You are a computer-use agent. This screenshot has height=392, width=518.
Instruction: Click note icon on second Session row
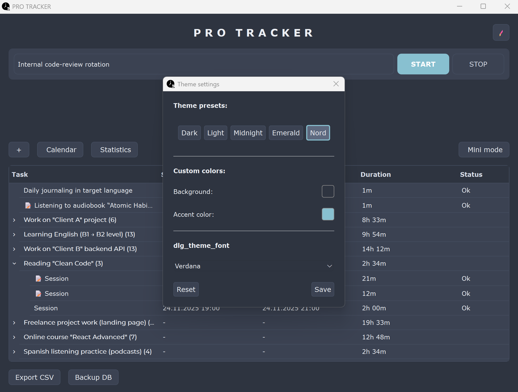coord(38,293)
